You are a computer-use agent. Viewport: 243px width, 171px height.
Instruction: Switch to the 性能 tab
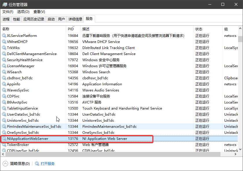pyautogui.click(x=16, y=19)
